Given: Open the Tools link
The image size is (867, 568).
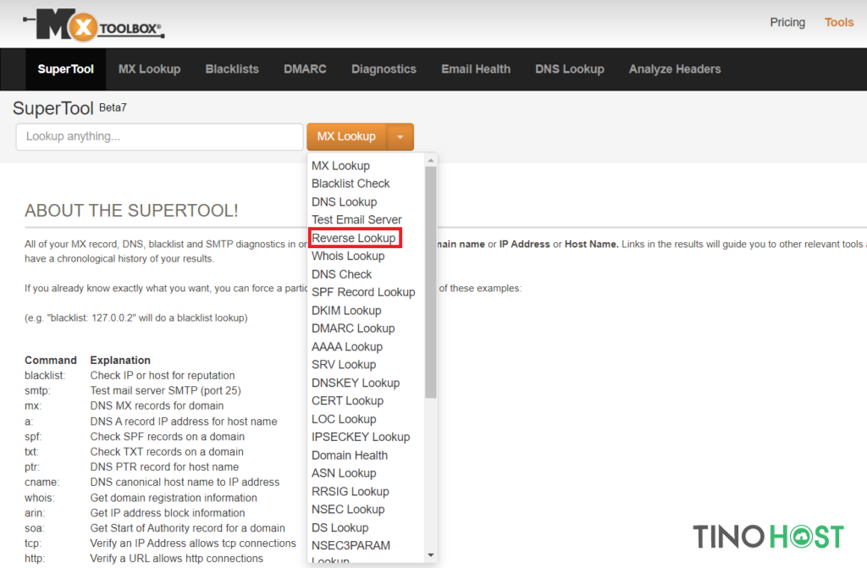Looking at the screenshot, I should point(839,23).
